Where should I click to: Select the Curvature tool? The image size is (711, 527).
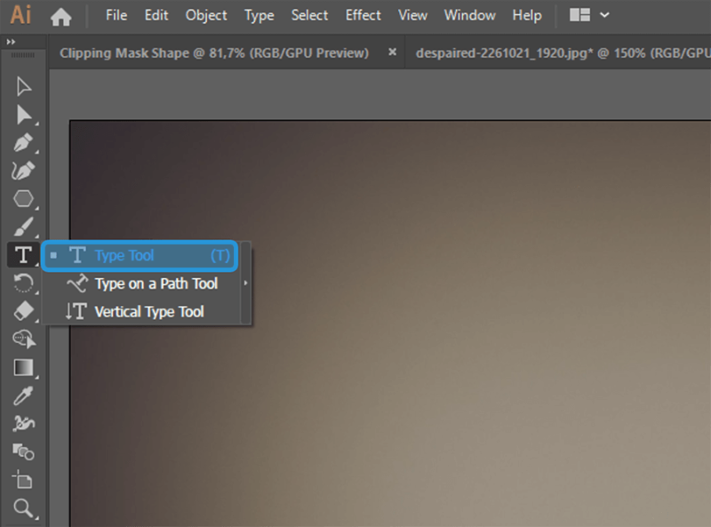(x=23, y=171)
